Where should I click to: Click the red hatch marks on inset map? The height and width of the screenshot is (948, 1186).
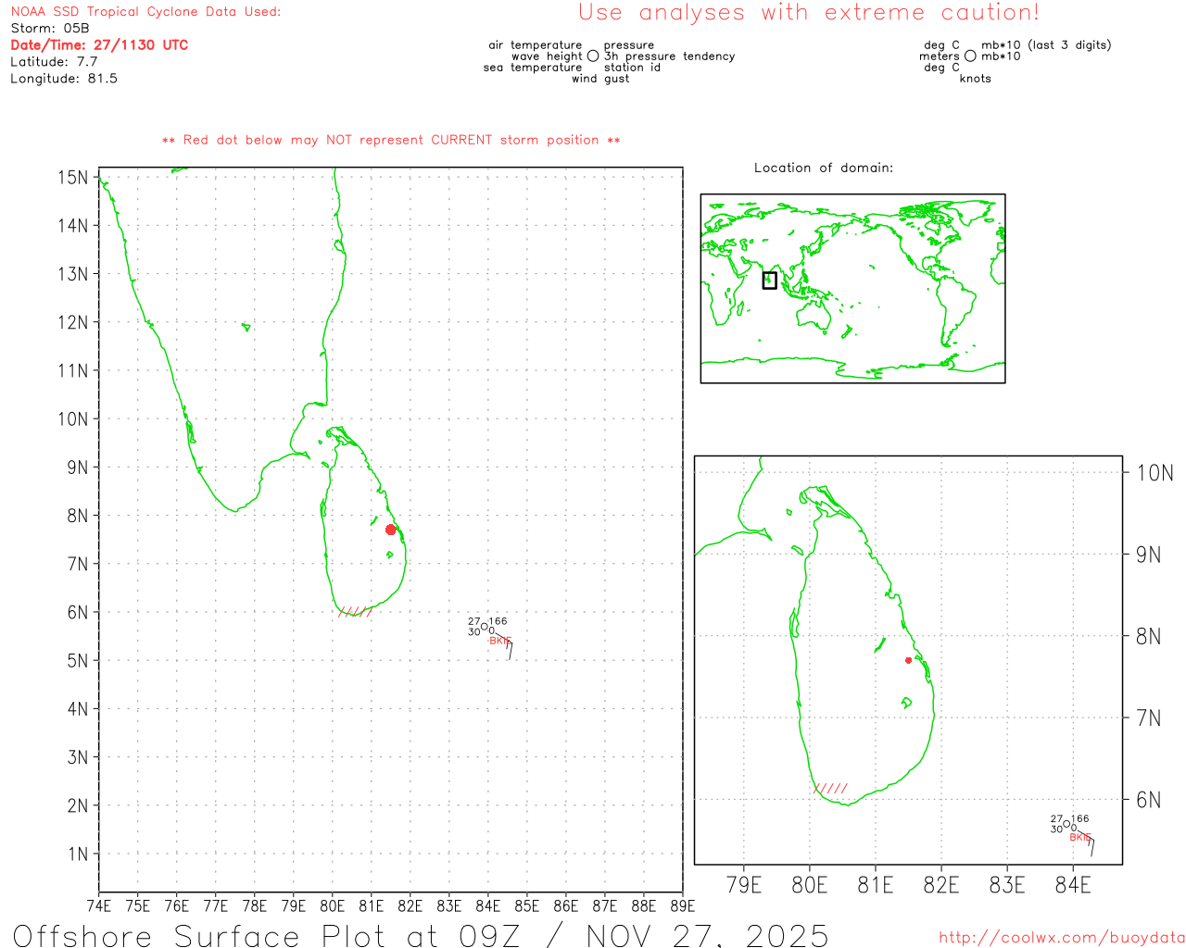point(831,789)
